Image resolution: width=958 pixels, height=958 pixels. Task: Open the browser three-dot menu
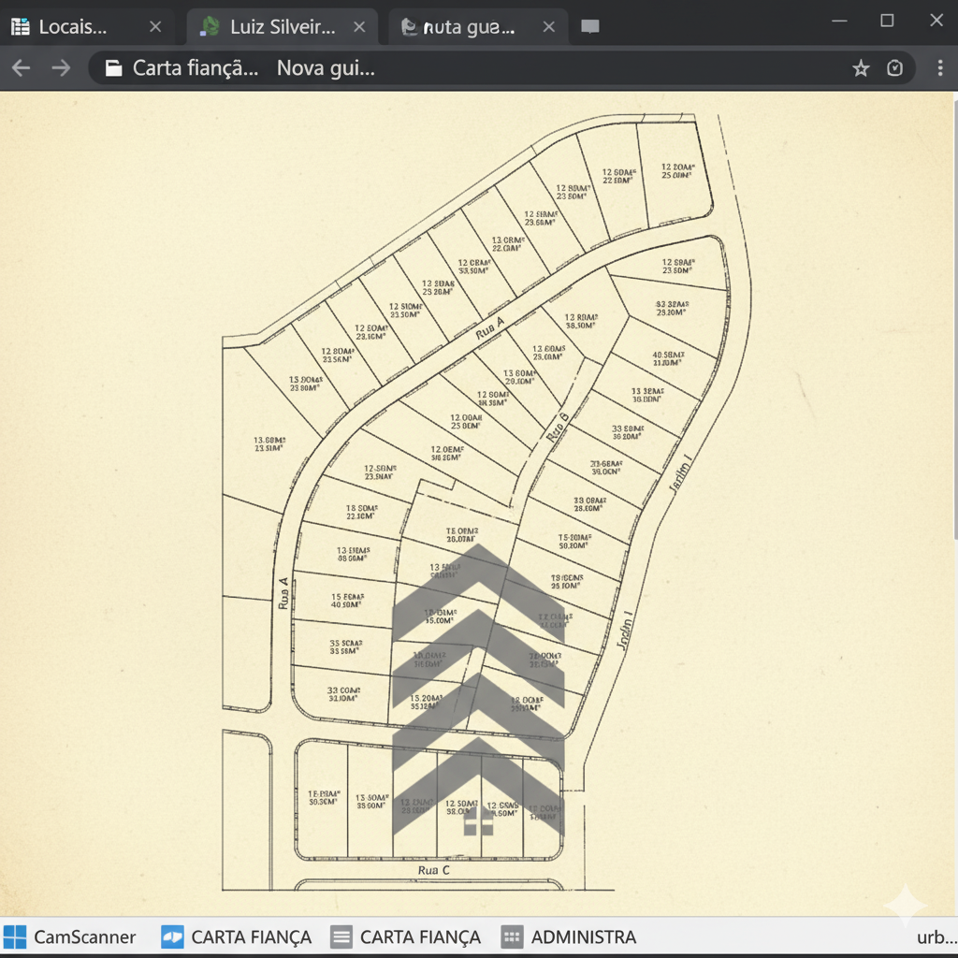coord(939,68)
